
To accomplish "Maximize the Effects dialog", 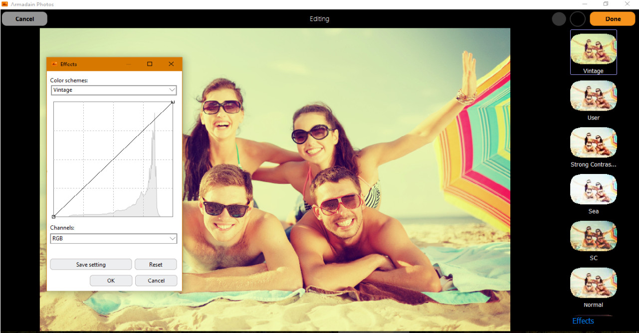I will [150, 64].
